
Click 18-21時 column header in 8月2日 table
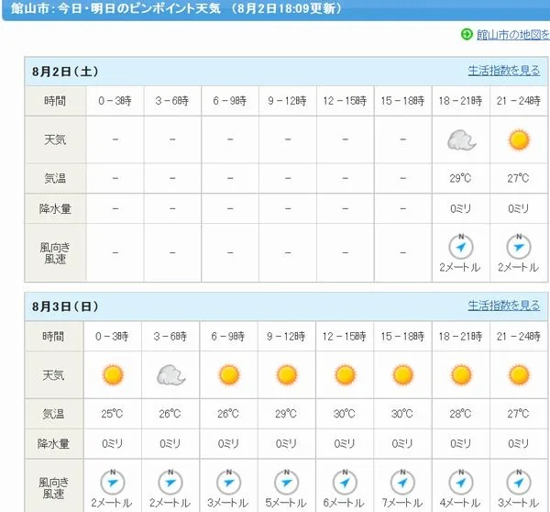coord(460,101)
